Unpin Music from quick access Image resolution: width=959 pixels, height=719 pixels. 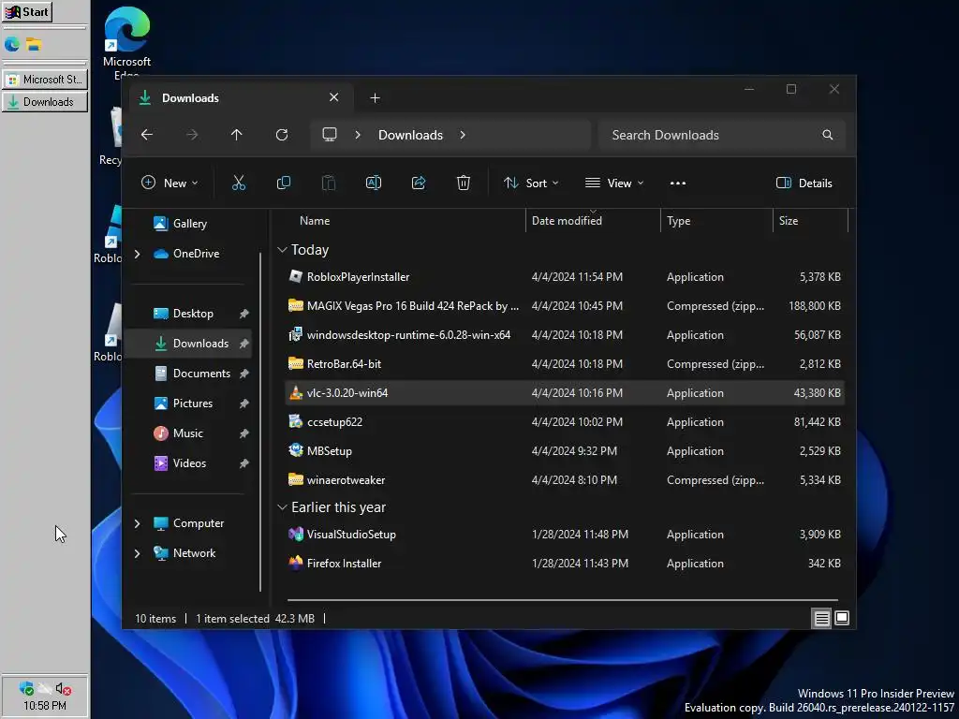pyautogui.click(x=244, y=433)
